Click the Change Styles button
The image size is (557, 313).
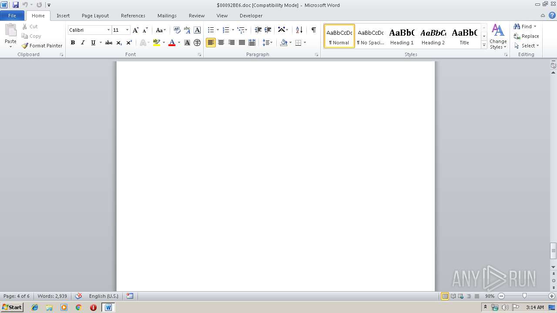point(498,37)
